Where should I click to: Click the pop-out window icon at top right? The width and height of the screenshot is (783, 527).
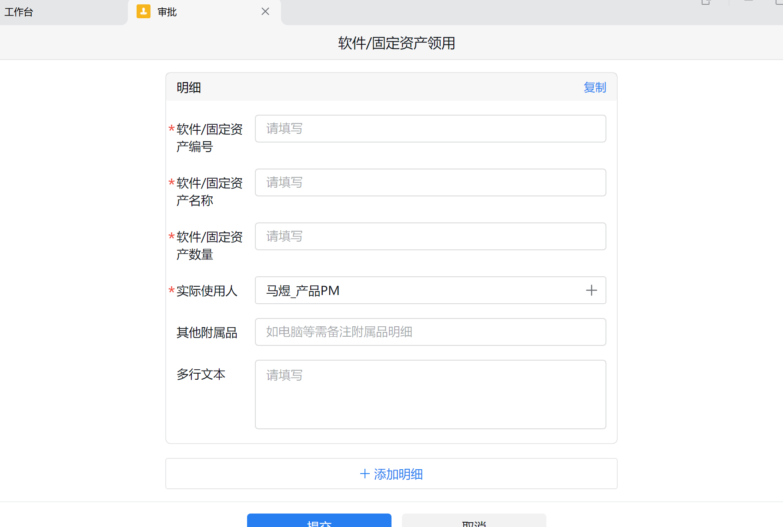point(706,2)
